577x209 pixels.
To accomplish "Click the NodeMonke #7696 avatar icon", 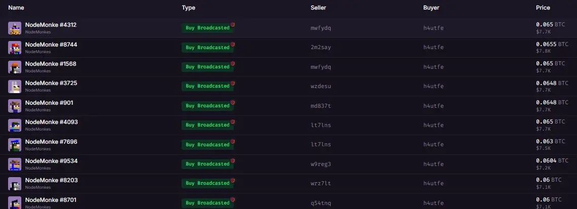I will click(15, 145).
